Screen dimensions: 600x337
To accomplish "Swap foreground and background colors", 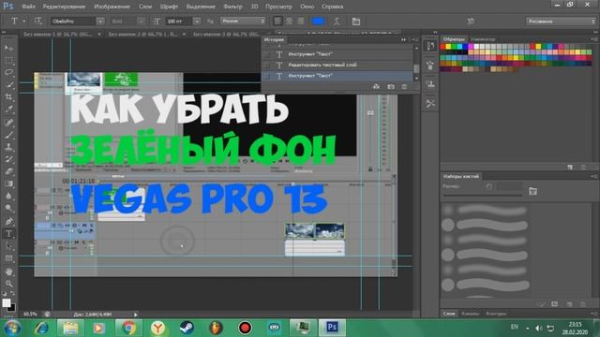I will point(12,293).
